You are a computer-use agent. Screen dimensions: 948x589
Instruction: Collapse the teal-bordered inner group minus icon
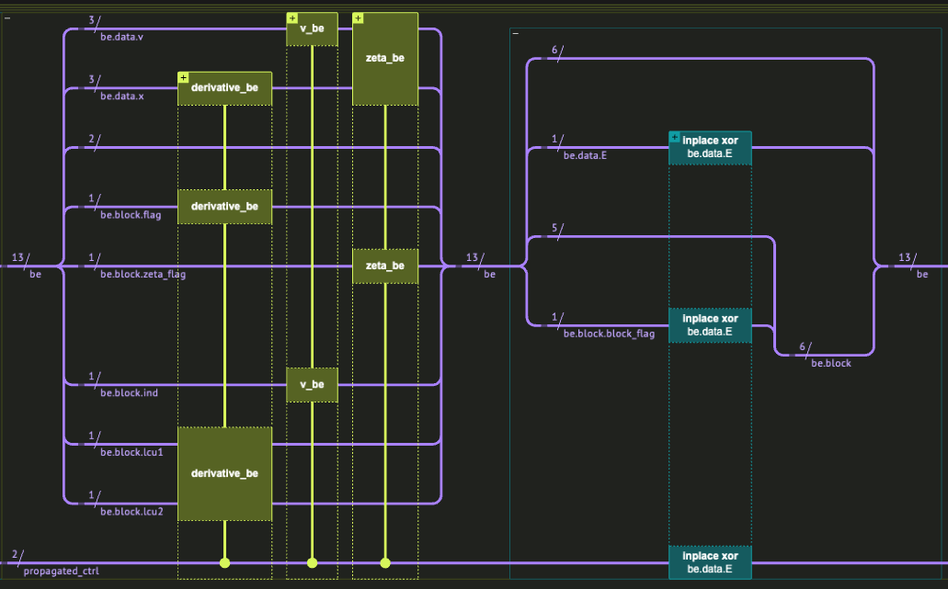pos(516,33)
